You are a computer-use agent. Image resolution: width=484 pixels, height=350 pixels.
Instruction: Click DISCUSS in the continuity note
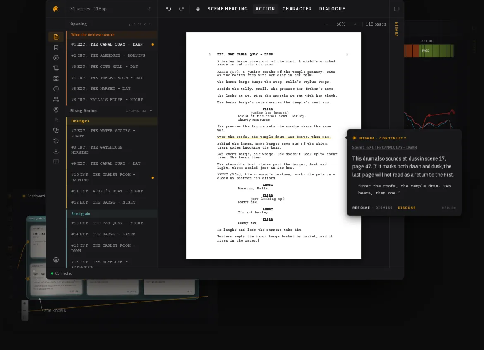tap(407, 208)
